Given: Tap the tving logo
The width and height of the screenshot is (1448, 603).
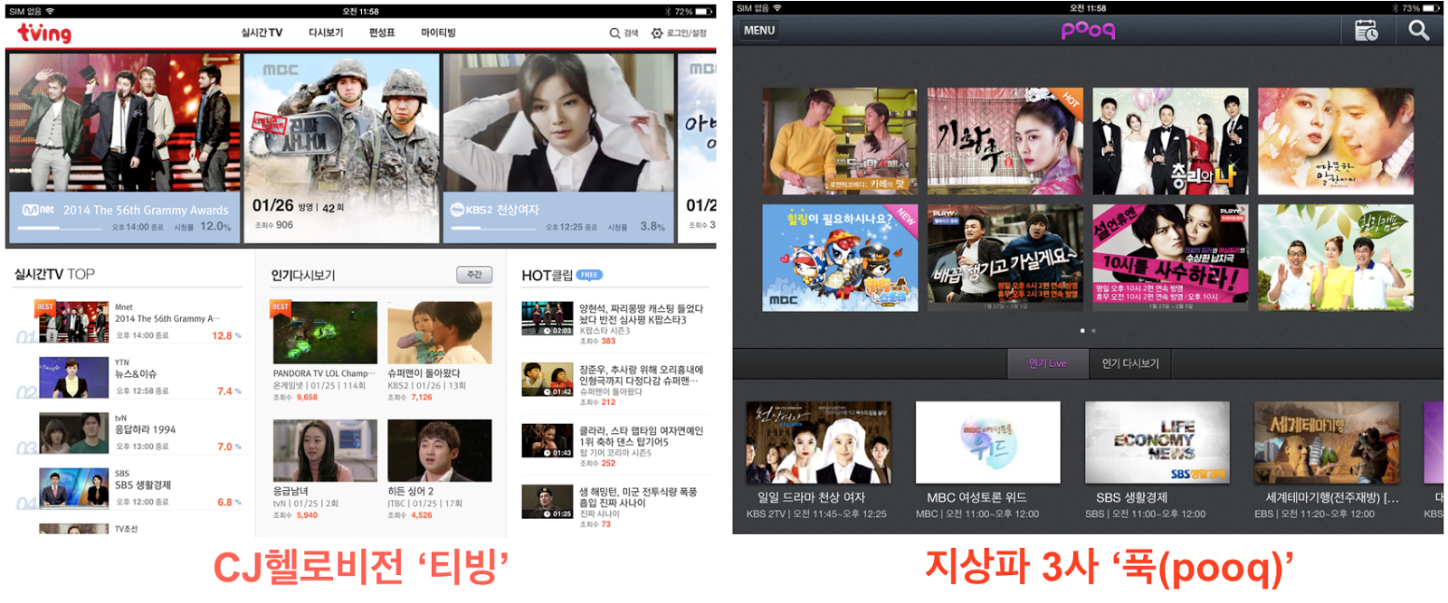Looking at the screenshot, I should pos(44,33).
